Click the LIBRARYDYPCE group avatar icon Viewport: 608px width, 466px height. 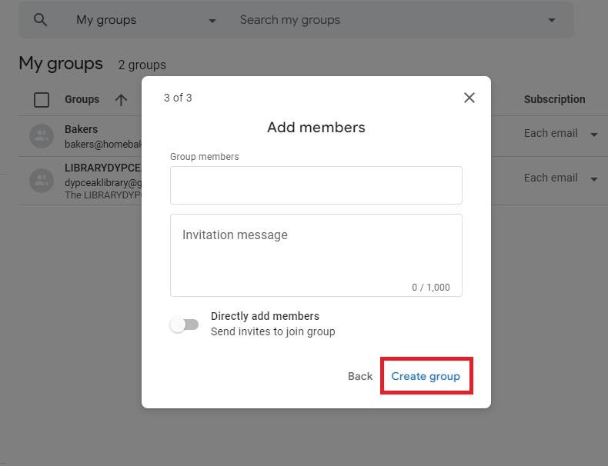[42, 181]
